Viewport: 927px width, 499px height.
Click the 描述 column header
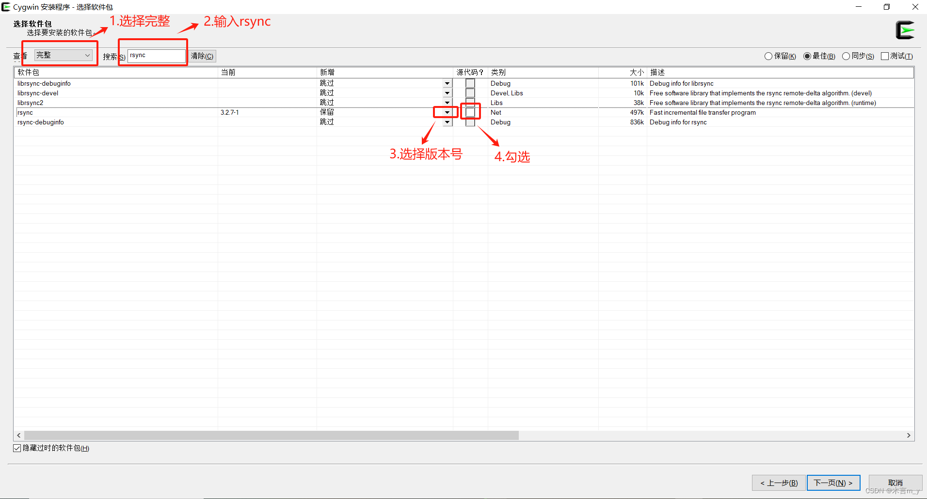tap(780, 73)
